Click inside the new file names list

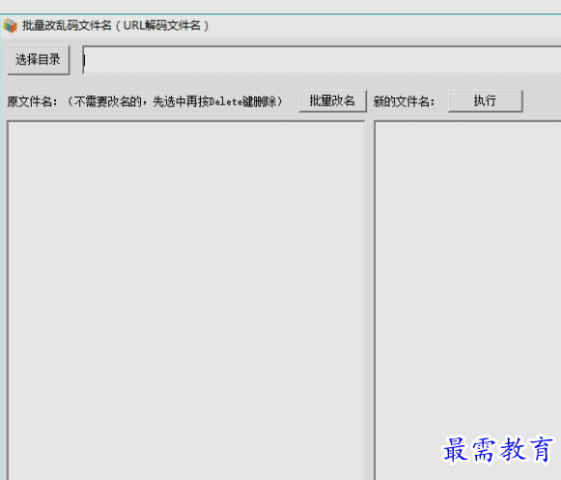[x=467, y=300]
